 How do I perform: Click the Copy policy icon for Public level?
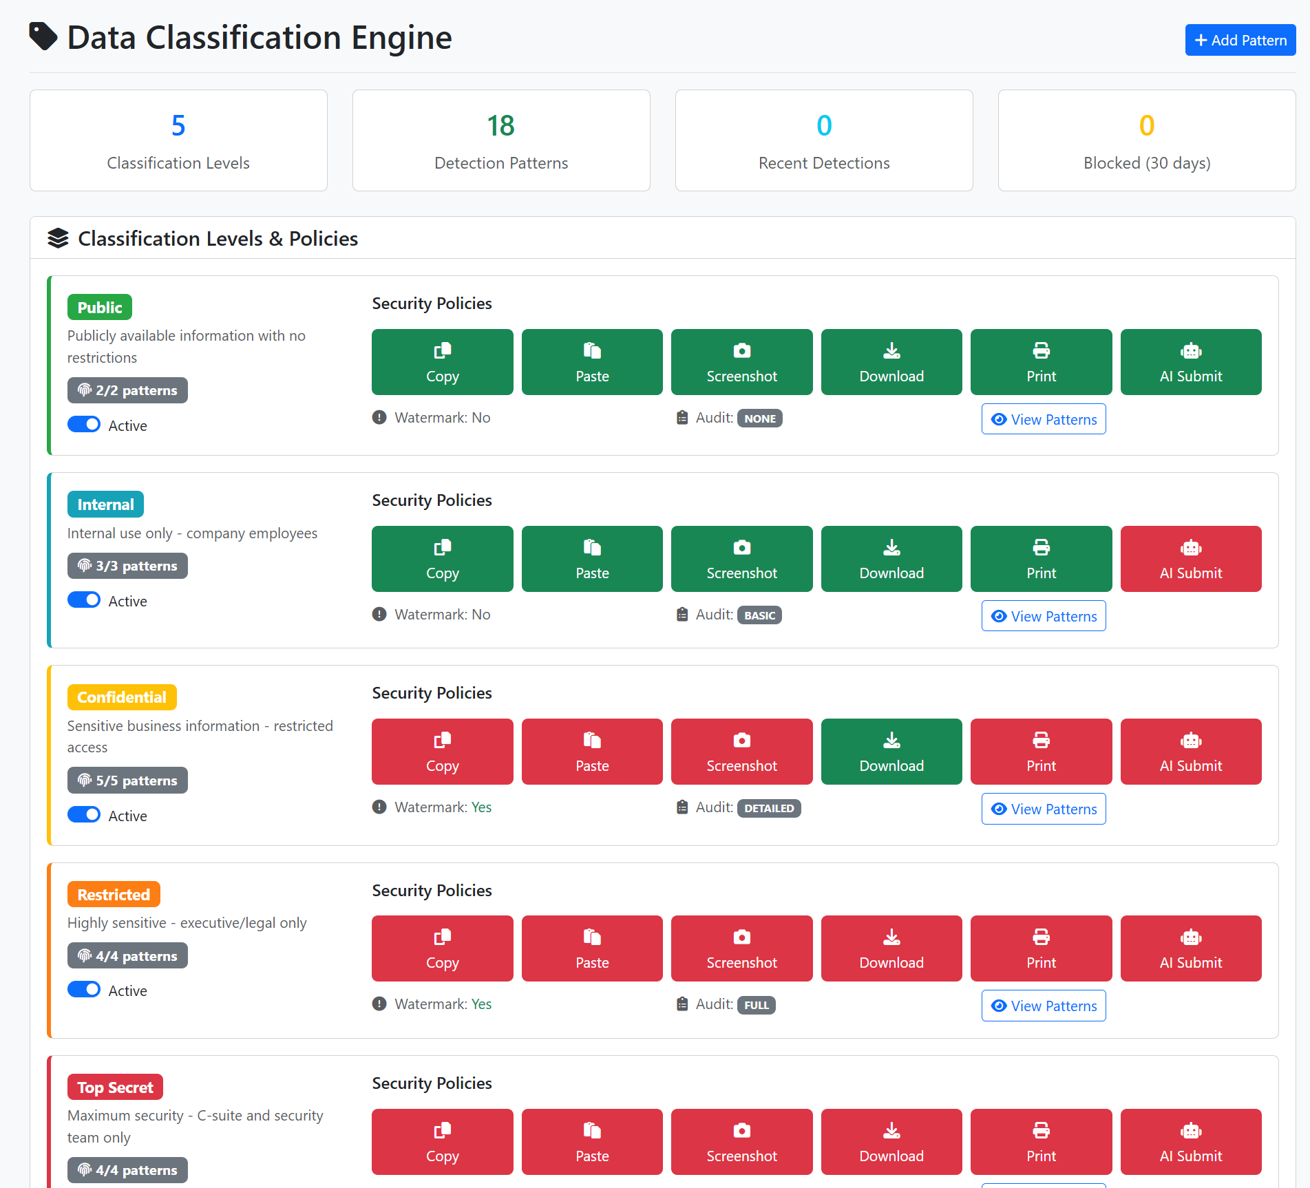pyautogui.click(x=442, y=351)
